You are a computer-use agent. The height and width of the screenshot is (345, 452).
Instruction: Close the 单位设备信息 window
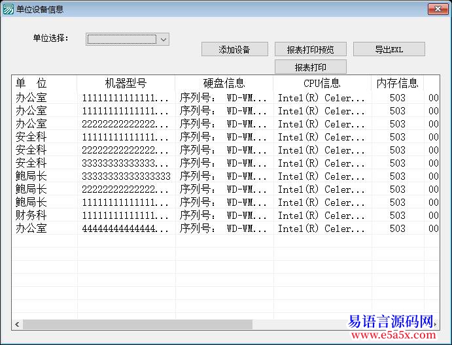tap(438, 9)
